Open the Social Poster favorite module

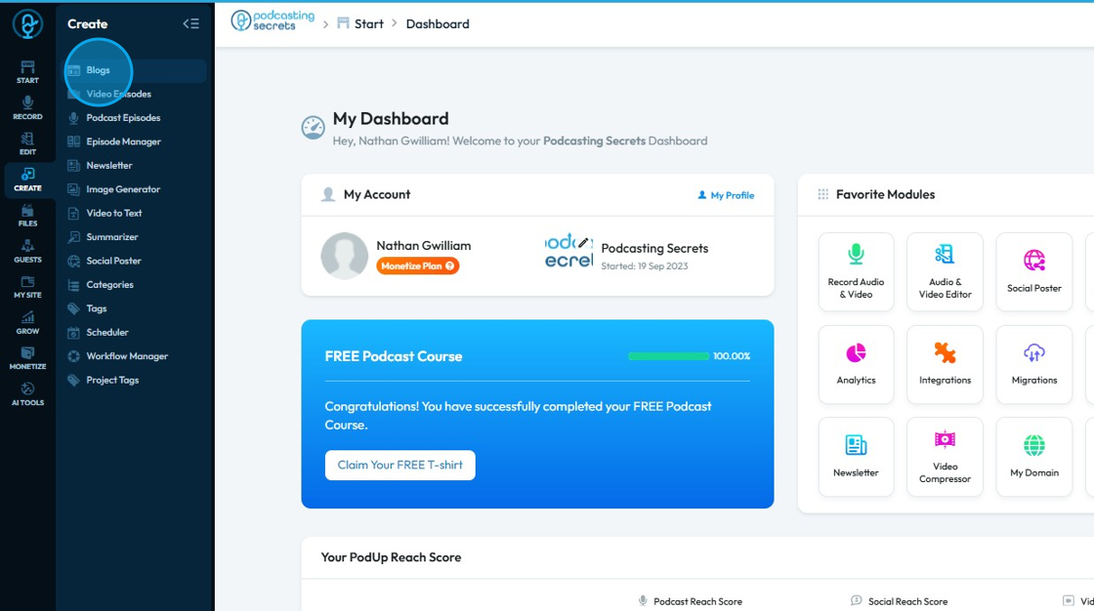click(x=1034, y=271)
